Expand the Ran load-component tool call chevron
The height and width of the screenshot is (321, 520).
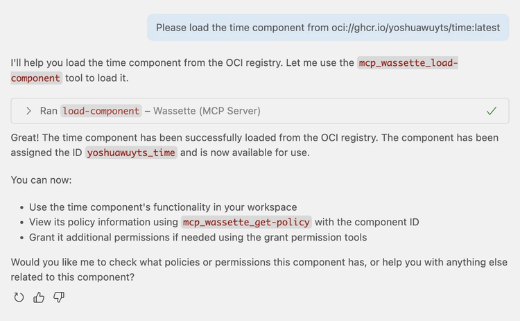tap(28, 111)
